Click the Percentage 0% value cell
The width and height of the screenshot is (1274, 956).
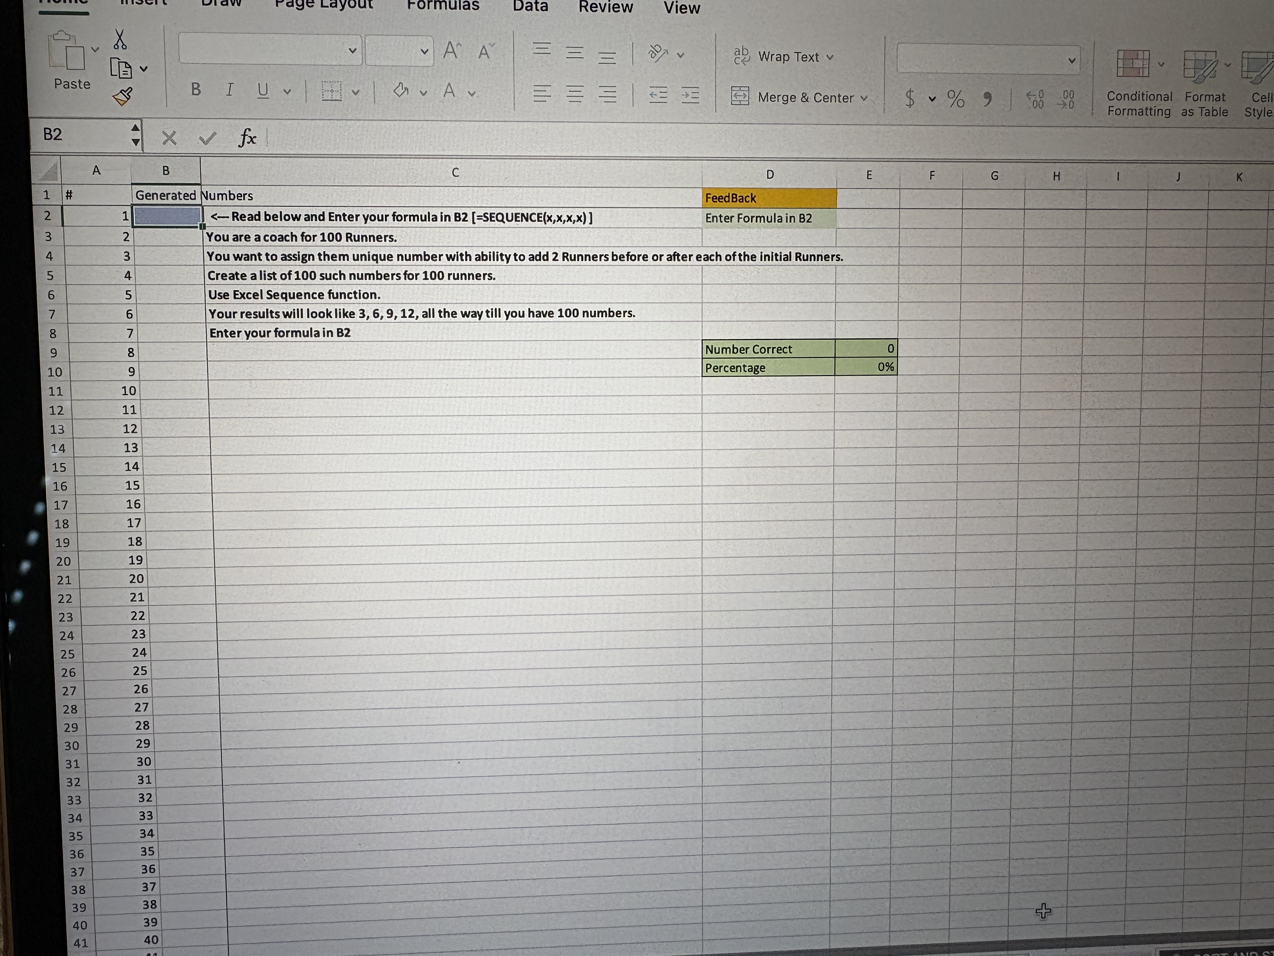(x=866, y=367)
